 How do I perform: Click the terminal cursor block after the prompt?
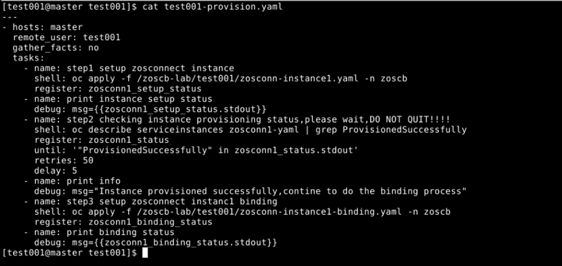point(145,253)
